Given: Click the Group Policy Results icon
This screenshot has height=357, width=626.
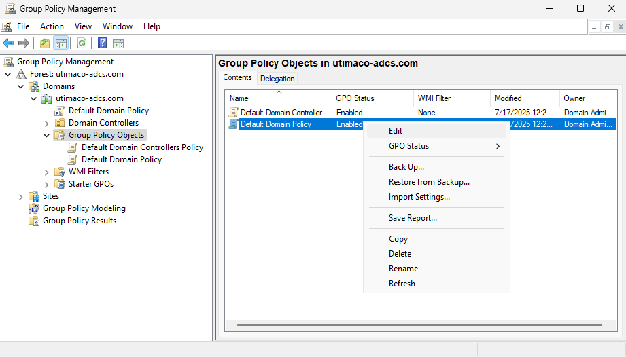Looking at the screenshot, I should click(34, 221).
